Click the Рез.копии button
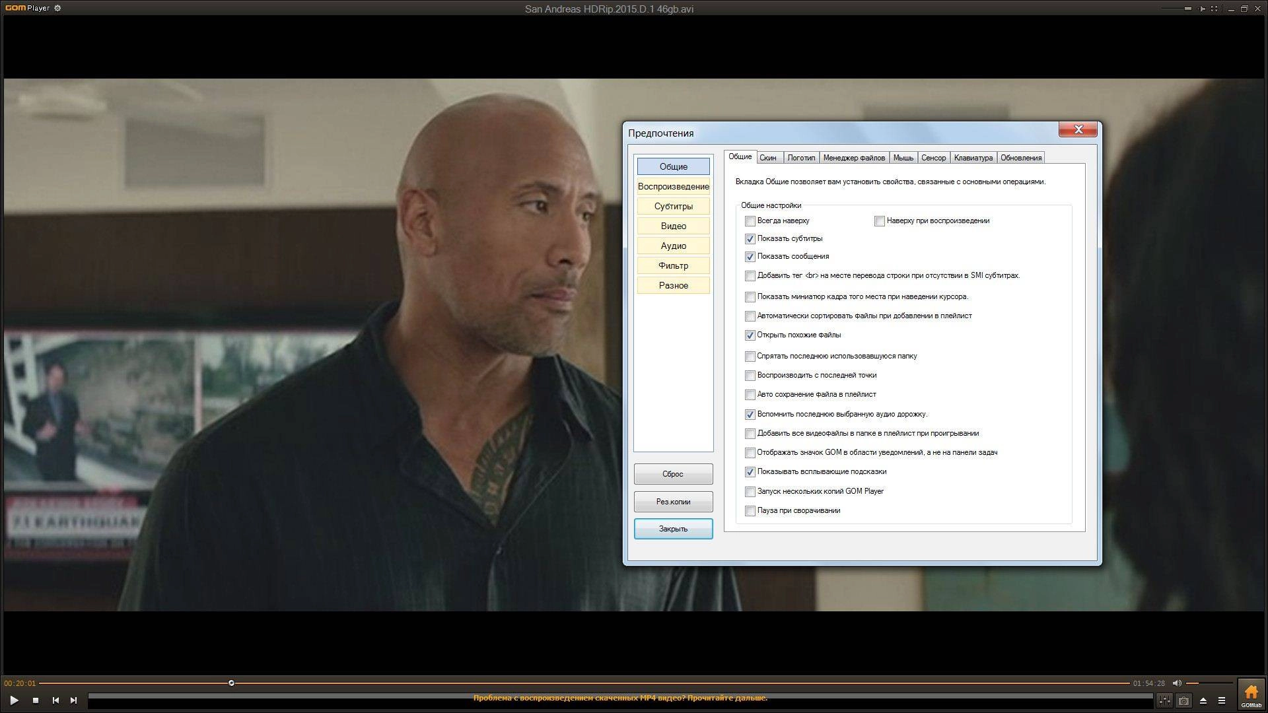Image resolution: width=1268 pixels, height=713 pixels. click(x=673, y=502)
